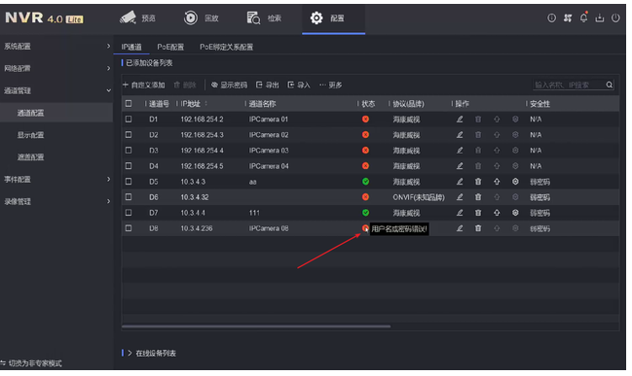The width and height of the screenshot is (632, 376).
Task: Click upgrade arrow icon for D7
Action: (497, 213)
